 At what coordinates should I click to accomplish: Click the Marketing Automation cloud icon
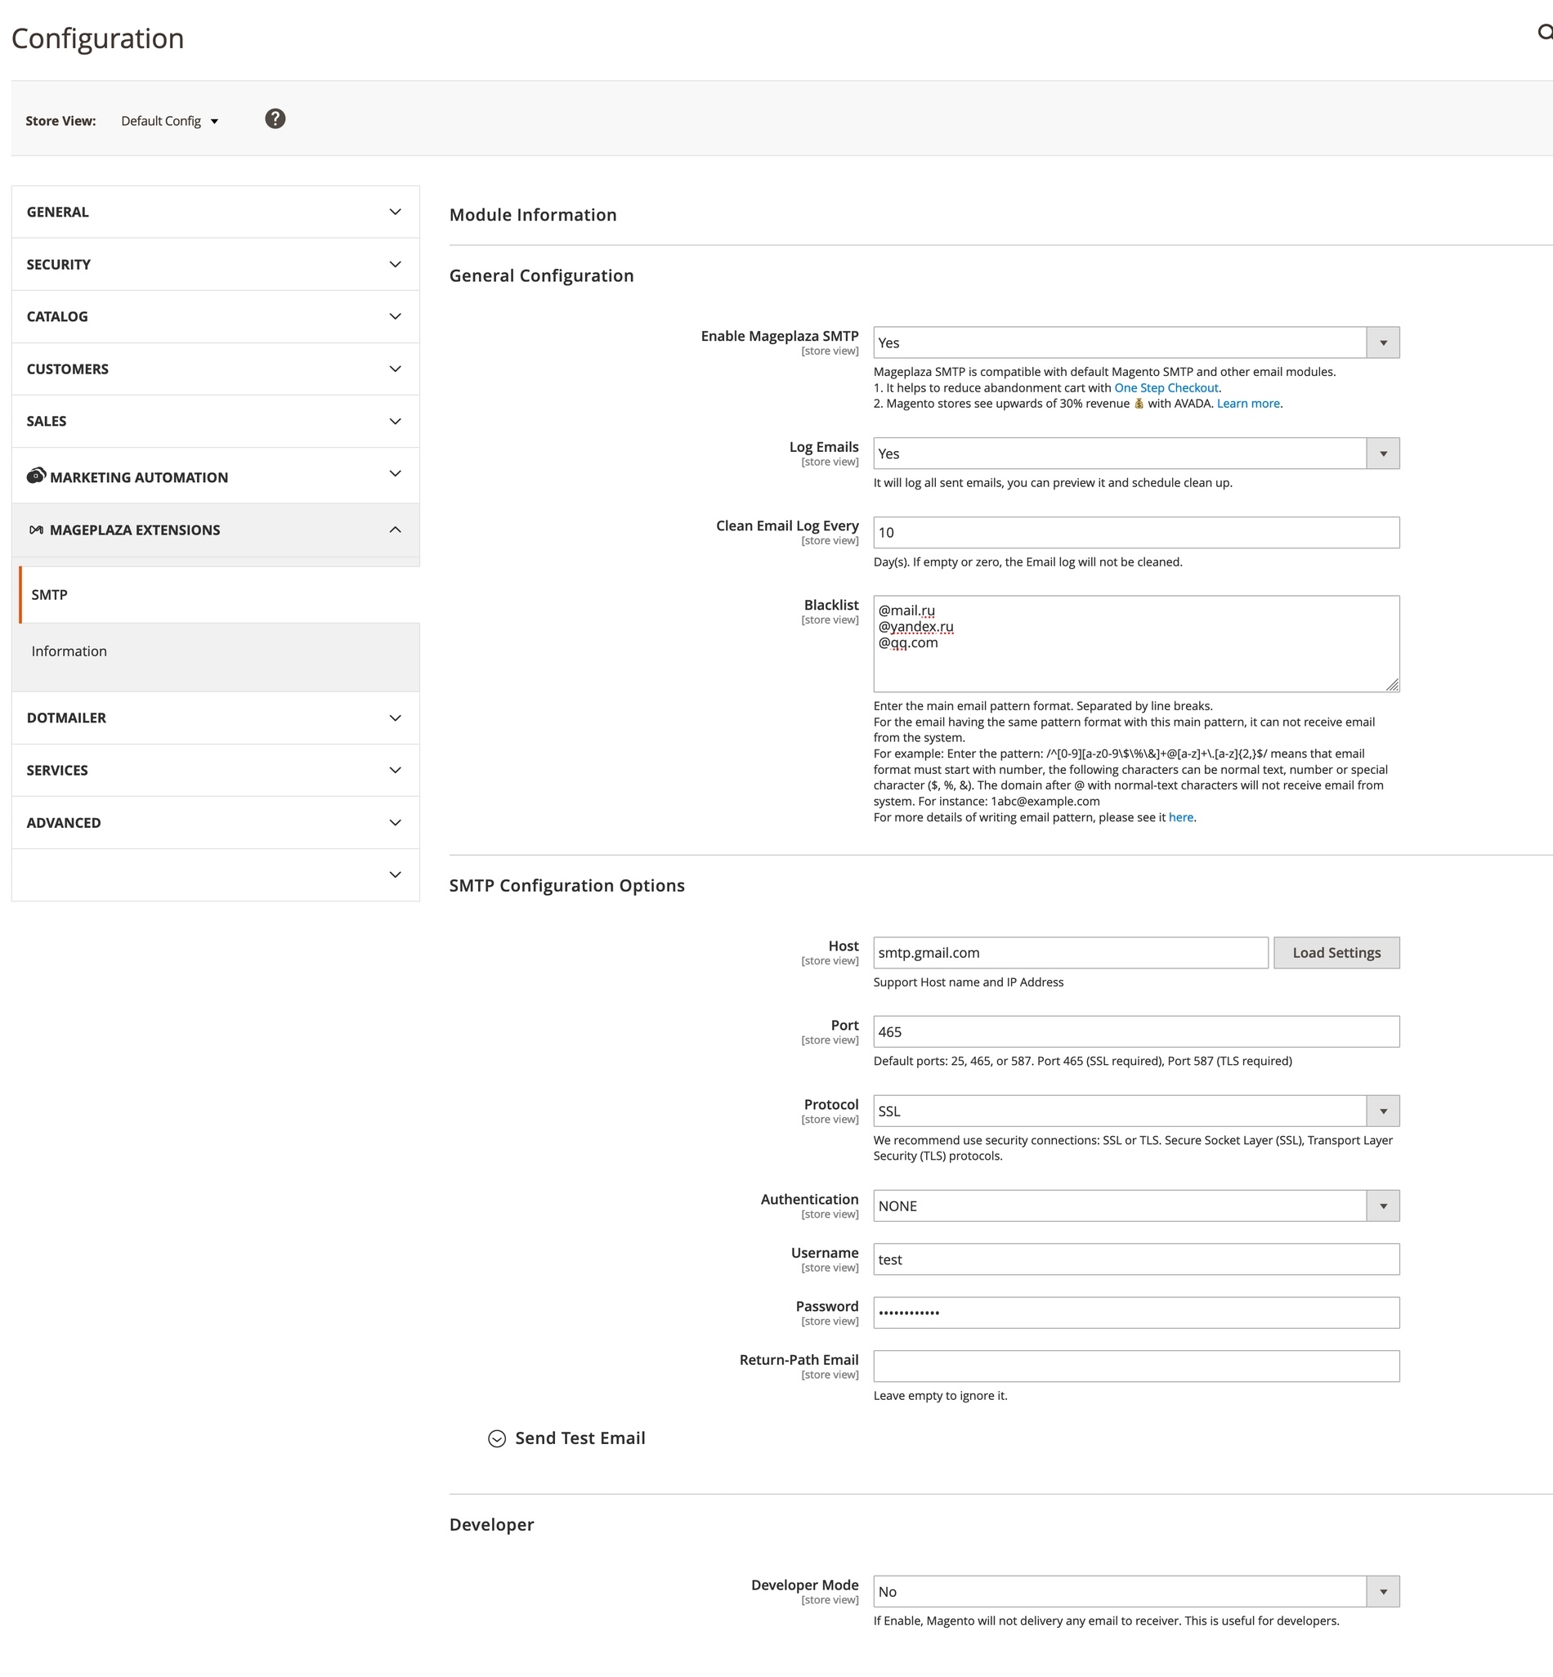click(x=36, y=476)
